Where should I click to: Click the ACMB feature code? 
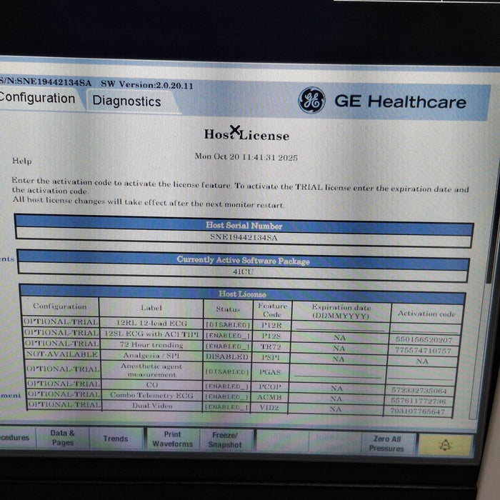pyautogui.click(x=269, y=397)
